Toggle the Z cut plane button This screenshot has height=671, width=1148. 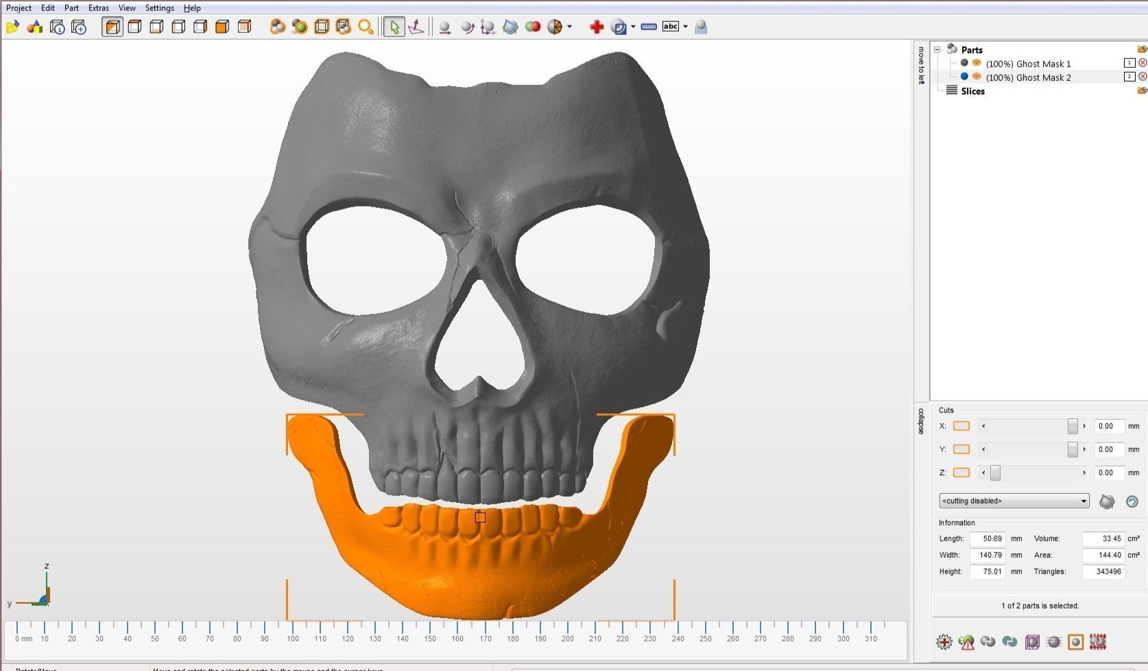(961, 473)
